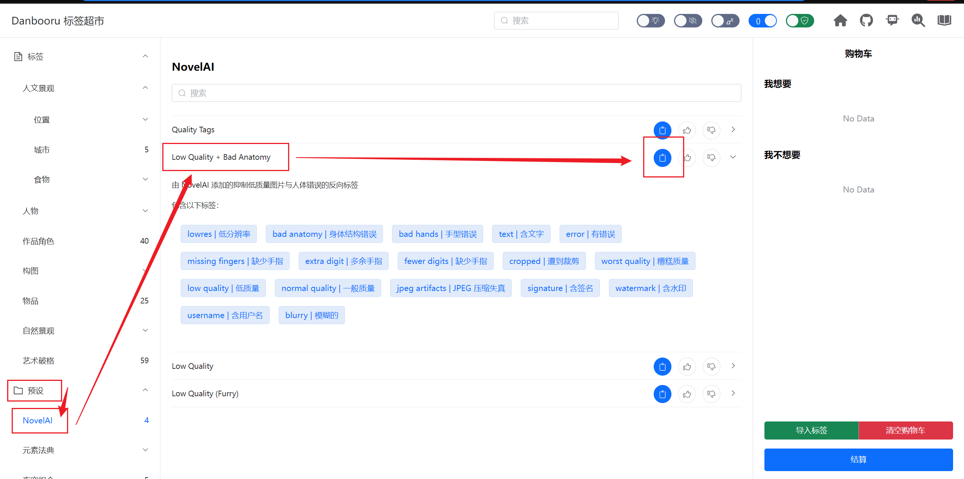Collapse the Low Quality + Bad Anatomy row
The width and height of the screenshot is (964, 479).
coord(733,157)
